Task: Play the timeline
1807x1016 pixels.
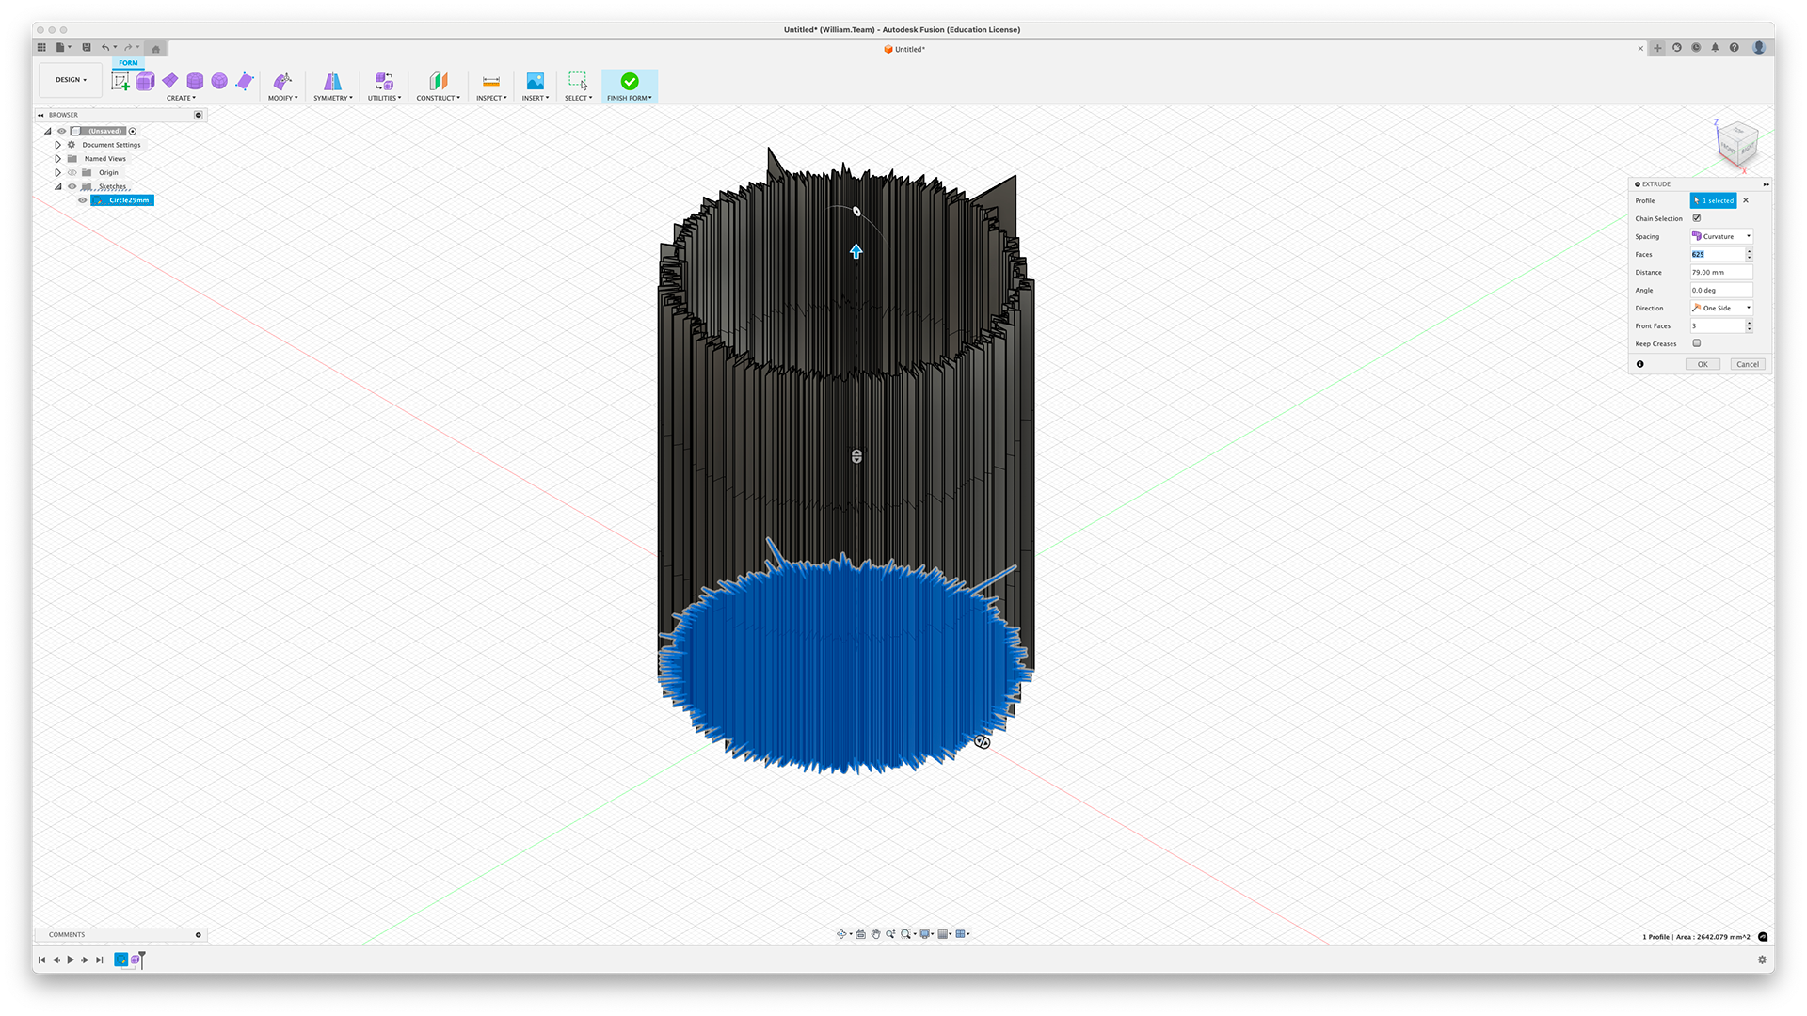Action: pos(71,960)
